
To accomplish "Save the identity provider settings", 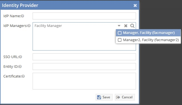I will point(104,97).
